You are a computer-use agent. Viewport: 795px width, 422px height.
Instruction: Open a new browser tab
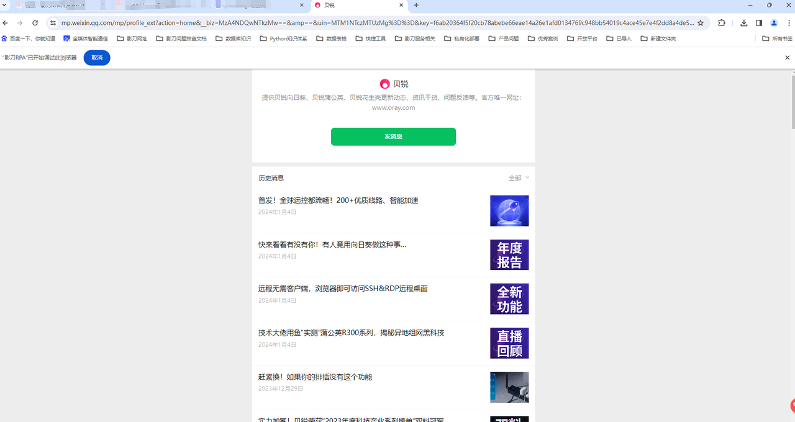point(416,5)
